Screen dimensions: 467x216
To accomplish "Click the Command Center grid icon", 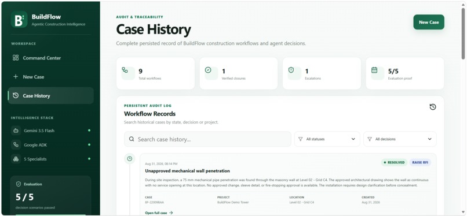I will point(16,58).
